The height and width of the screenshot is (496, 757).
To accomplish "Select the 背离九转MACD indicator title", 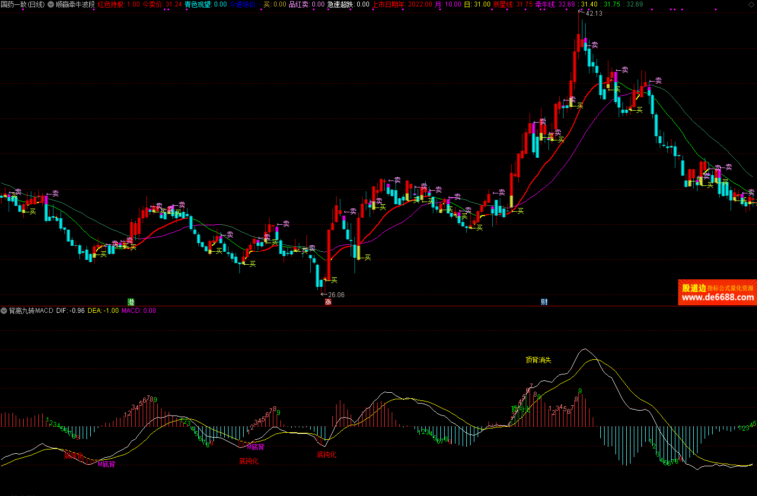I will [x=31, y=311].
